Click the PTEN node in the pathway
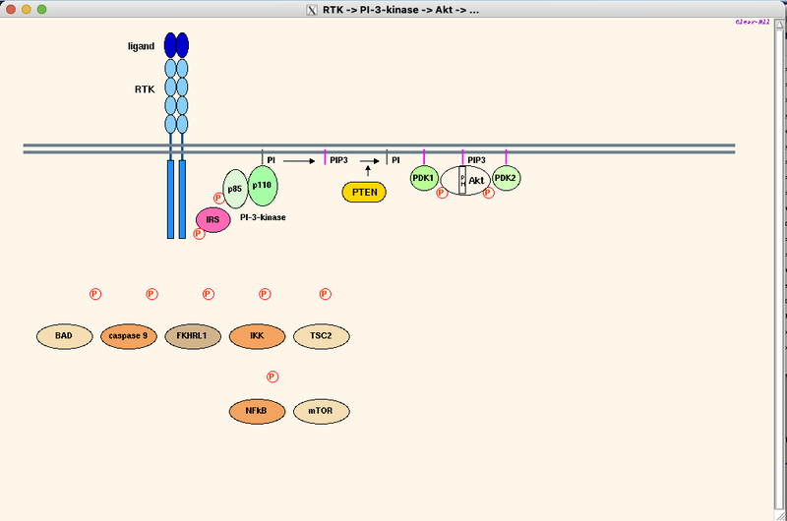 [x=364, y=193]
